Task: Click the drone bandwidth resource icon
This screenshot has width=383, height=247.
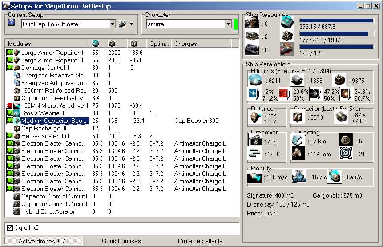Action: tap(287, 49)
